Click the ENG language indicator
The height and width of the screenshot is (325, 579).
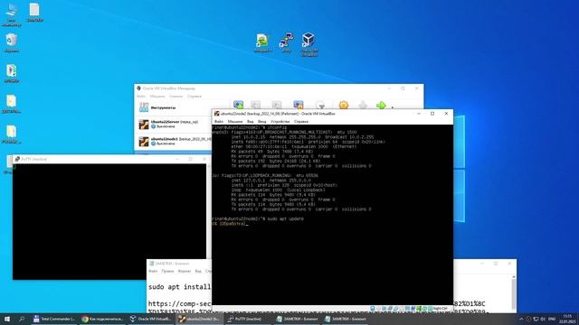[552, 319]
